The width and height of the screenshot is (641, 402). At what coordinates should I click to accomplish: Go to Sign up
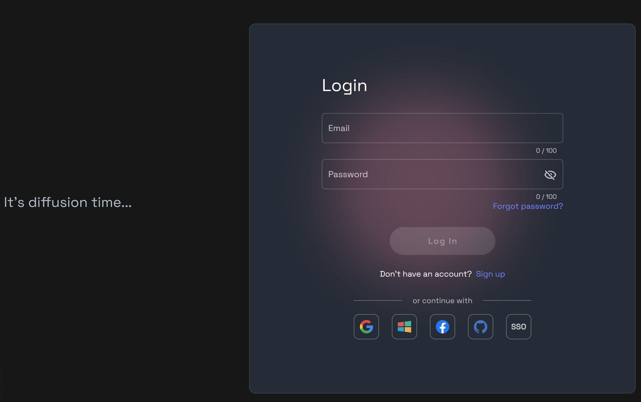pyautogui.click(x=490, y=274)
